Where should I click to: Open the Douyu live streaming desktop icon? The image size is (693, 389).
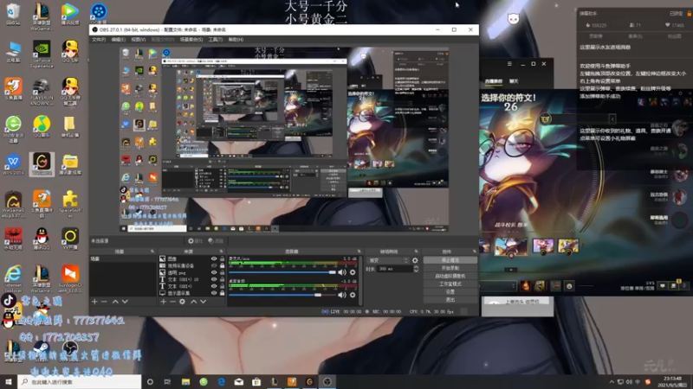[13, 89]
